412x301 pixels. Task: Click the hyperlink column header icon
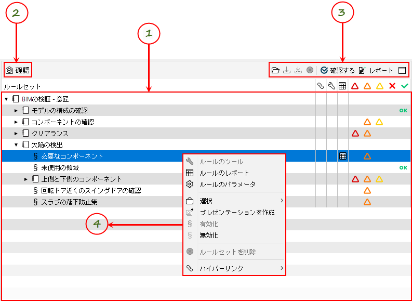(x=320, y=86)
